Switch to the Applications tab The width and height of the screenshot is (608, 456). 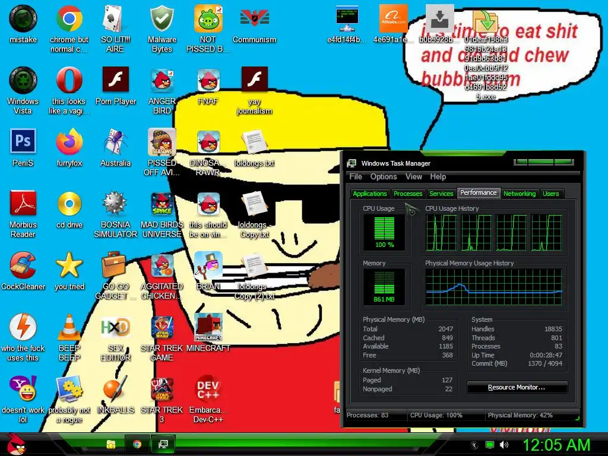pyautogui.click(x=369, y=194)
